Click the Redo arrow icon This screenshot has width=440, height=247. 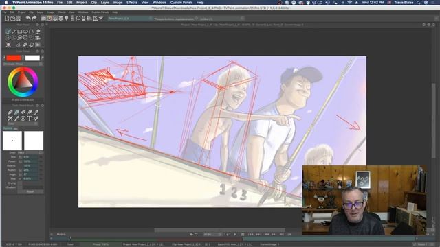(34, 19)
